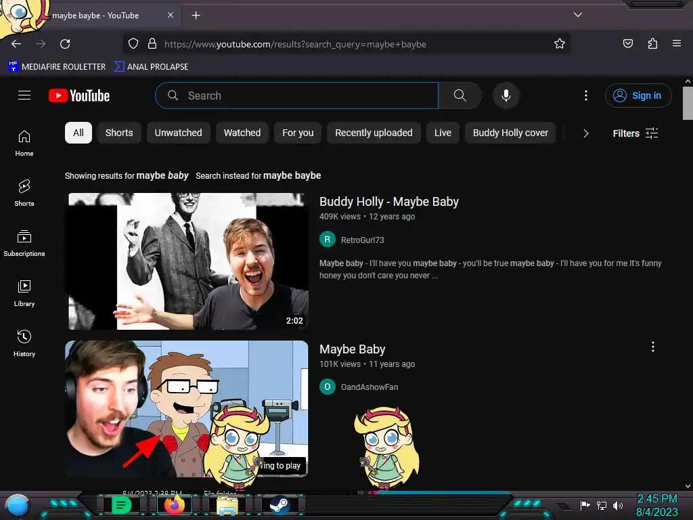Select the For you filter chip
This screenshot has height=520, width=693.
pyautogui.click(x=298, y=133)
